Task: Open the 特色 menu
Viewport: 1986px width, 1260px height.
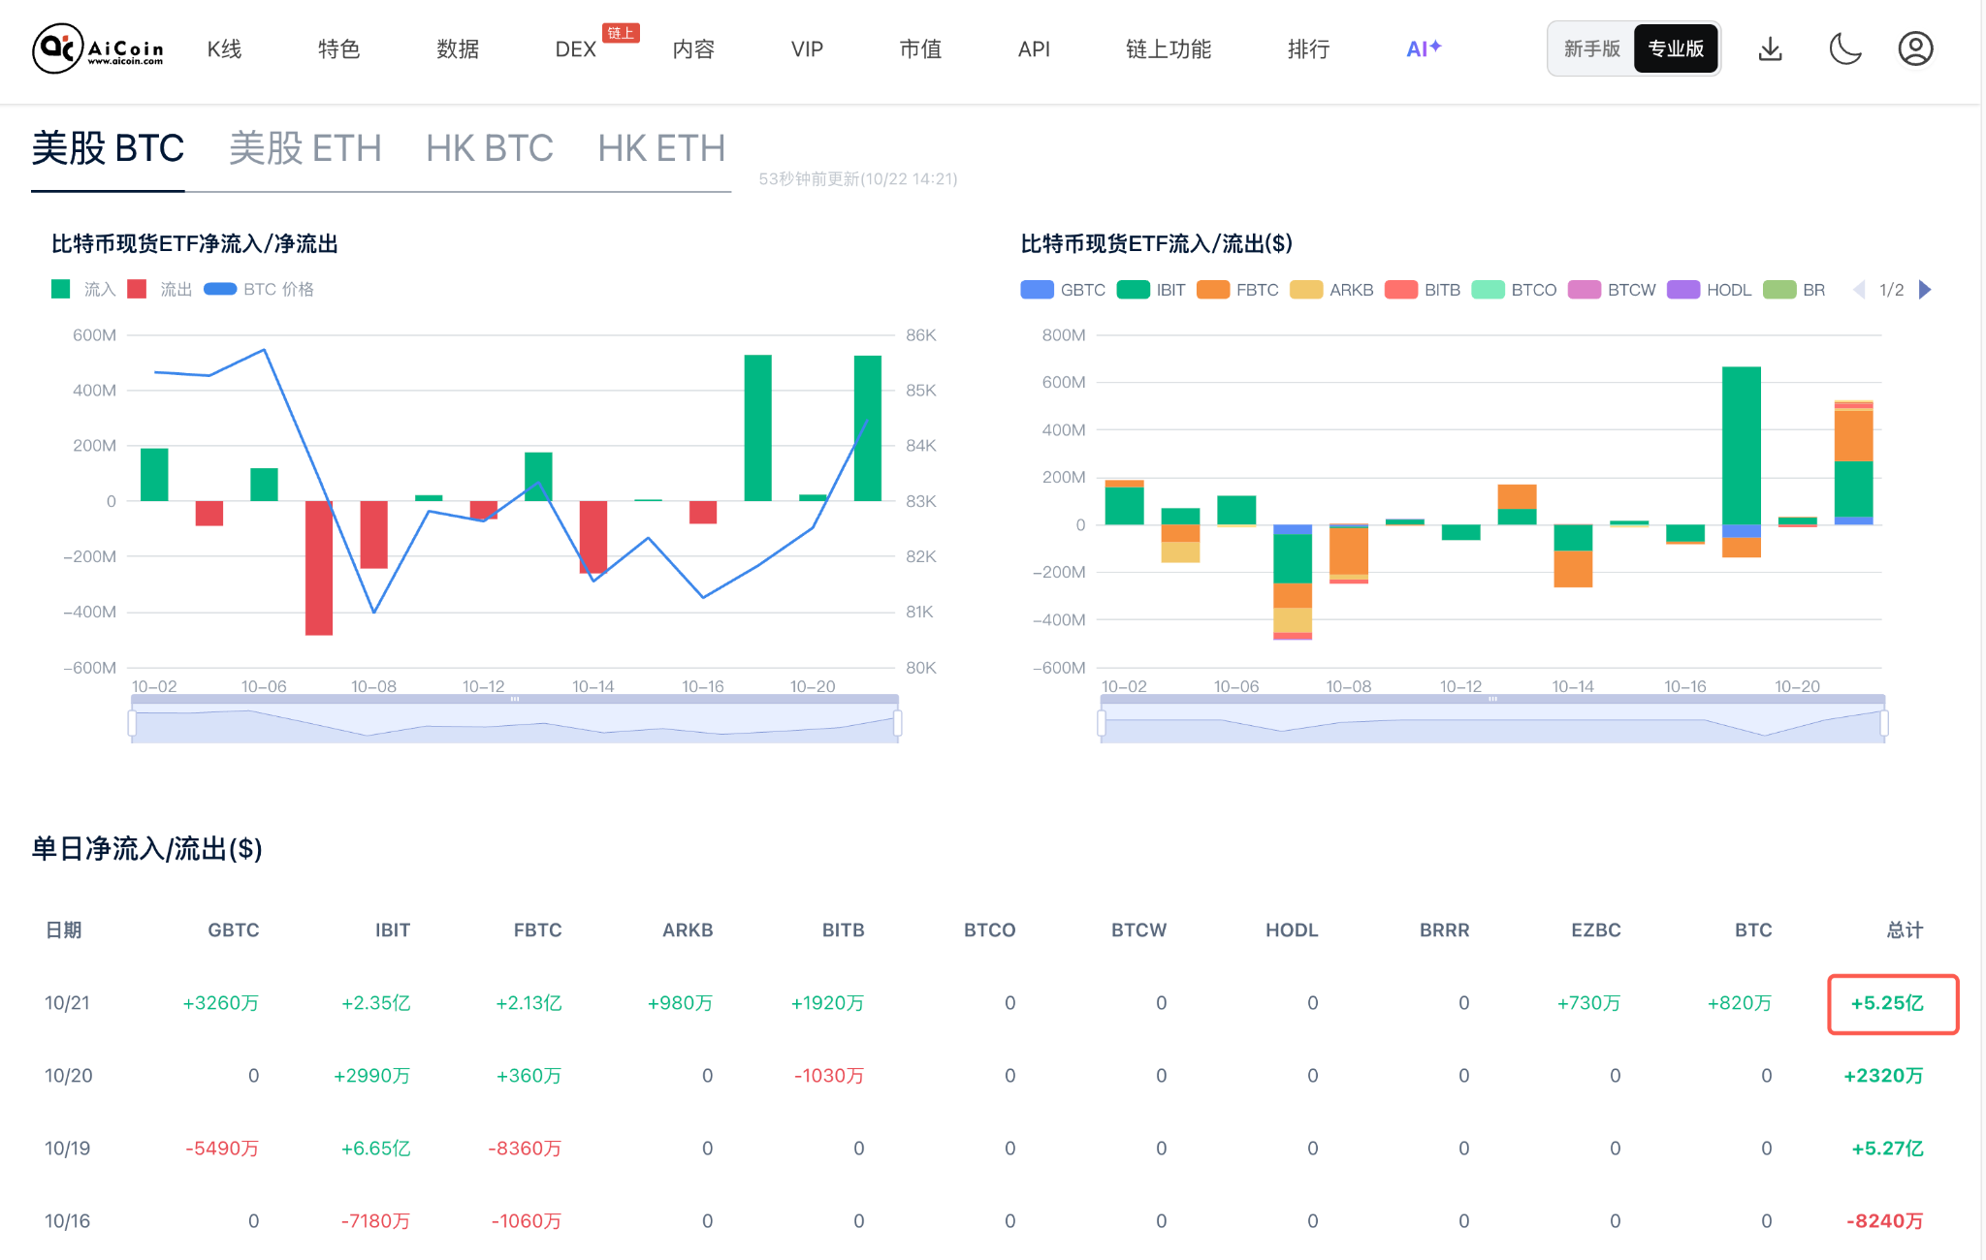Action: (x=339, y=48)
